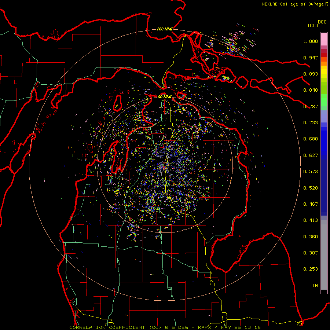Select the 0.360 scale value
The width and height of the screenshot is (330, 330).
(311, 237)
